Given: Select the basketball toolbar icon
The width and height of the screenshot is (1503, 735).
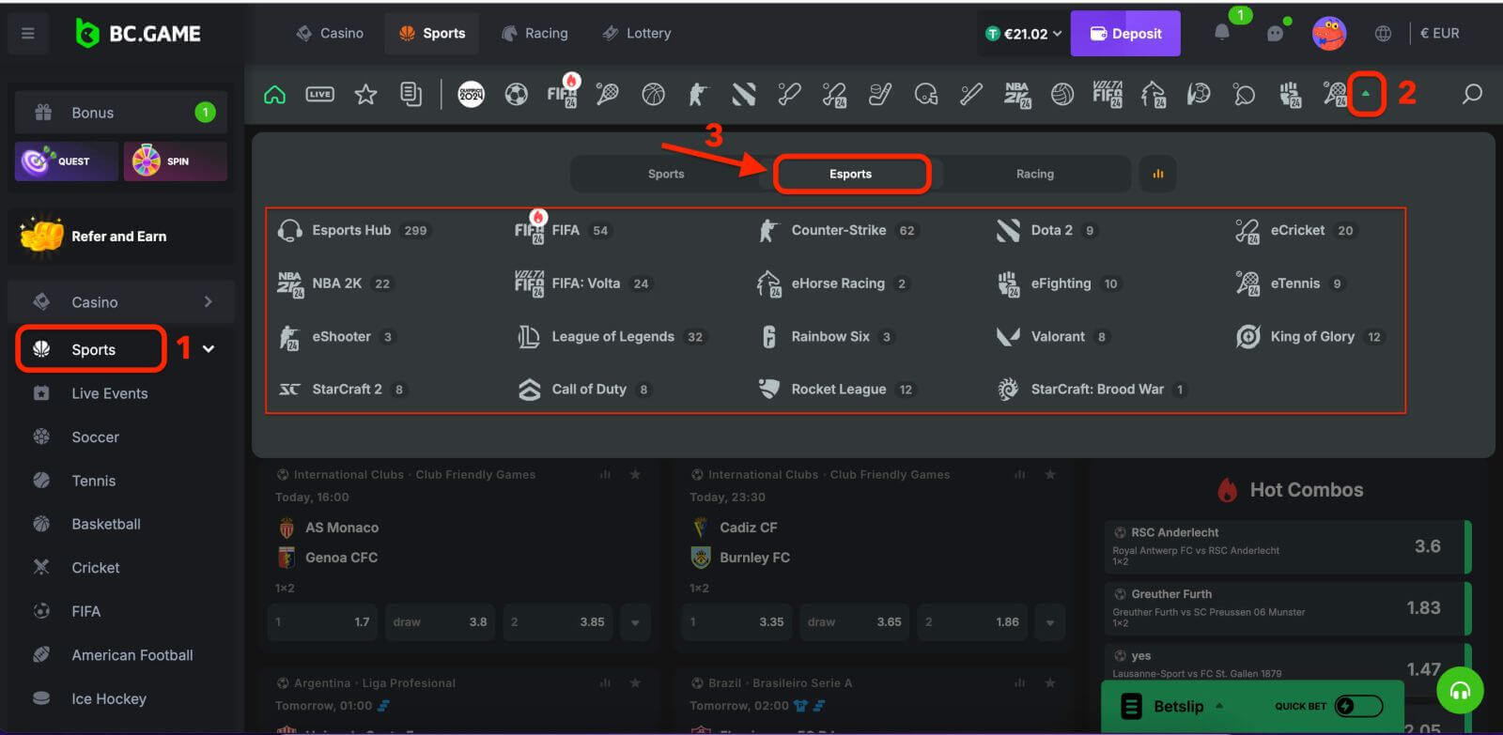Looking at the screenshot, I should (x=653, y=94).
